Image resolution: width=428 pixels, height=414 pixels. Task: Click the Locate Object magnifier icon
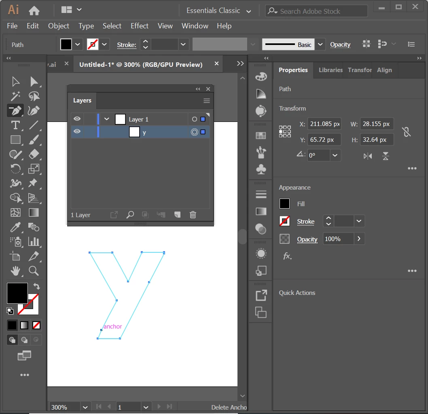coord(130,215)
